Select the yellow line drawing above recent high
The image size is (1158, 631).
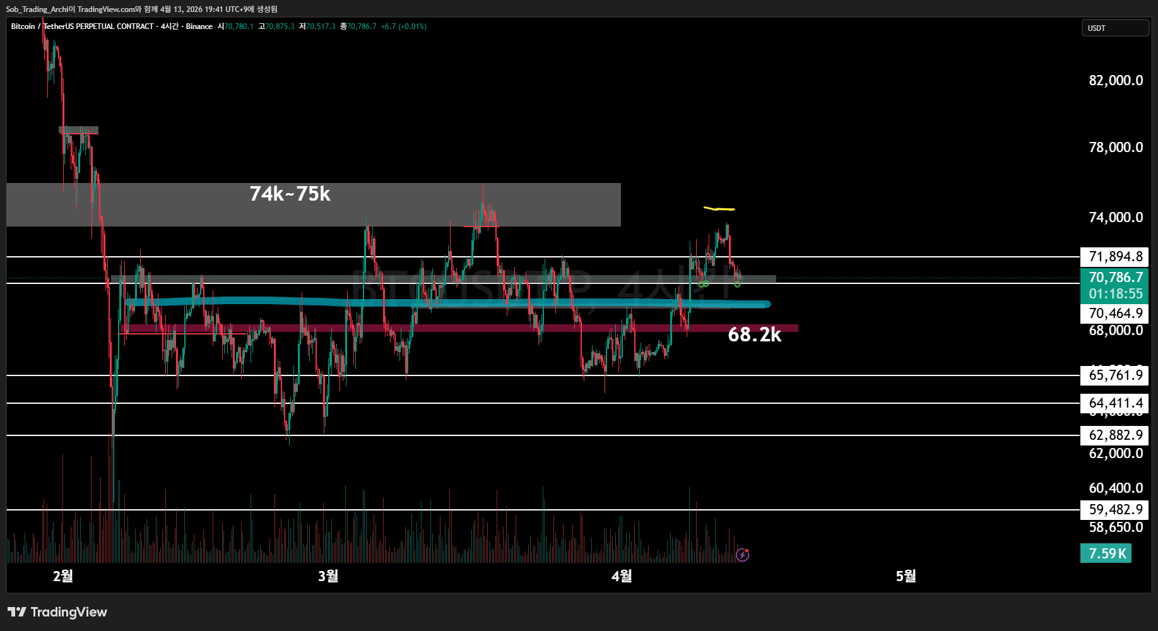[719, 209]
